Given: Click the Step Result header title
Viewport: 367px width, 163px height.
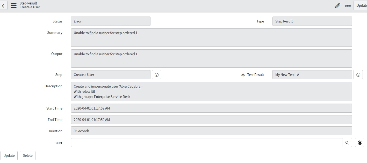Looking at the screenshot, I should 28,3.
